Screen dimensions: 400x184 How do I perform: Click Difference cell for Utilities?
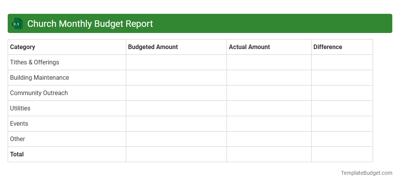pos(342,108)
